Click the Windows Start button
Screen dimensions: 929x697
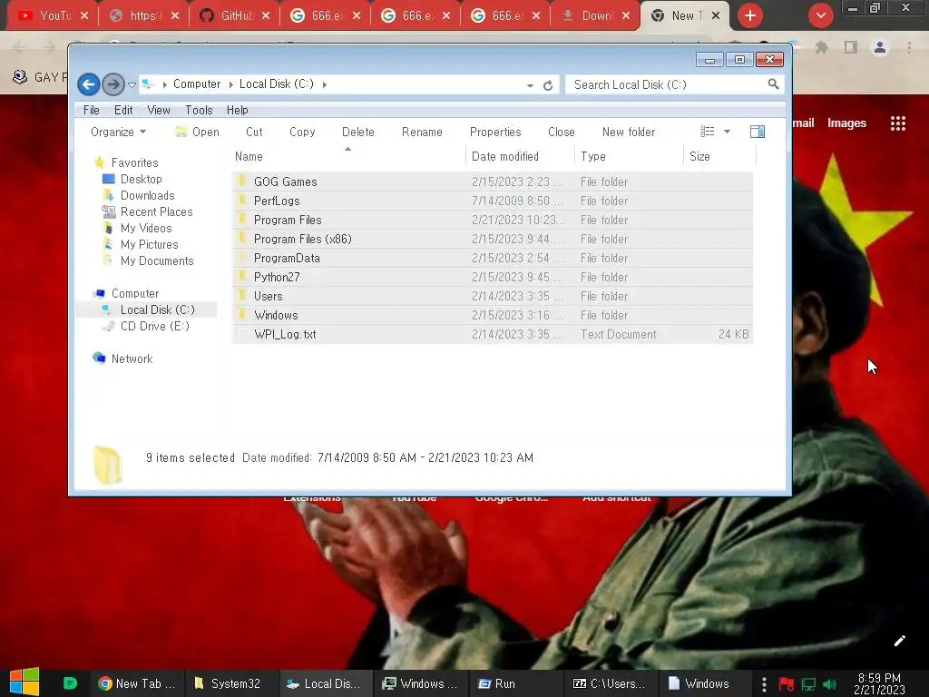click(x=24, y=682)
